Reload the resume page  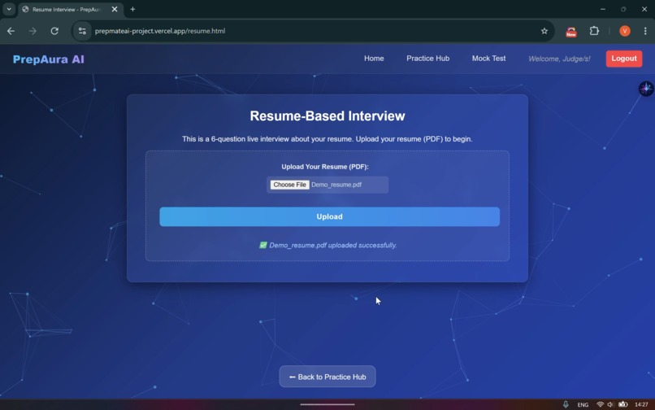click(x=54, y=31)
